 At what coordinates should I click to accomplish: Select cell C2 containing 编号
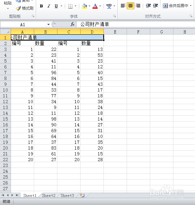pos(69,43)
